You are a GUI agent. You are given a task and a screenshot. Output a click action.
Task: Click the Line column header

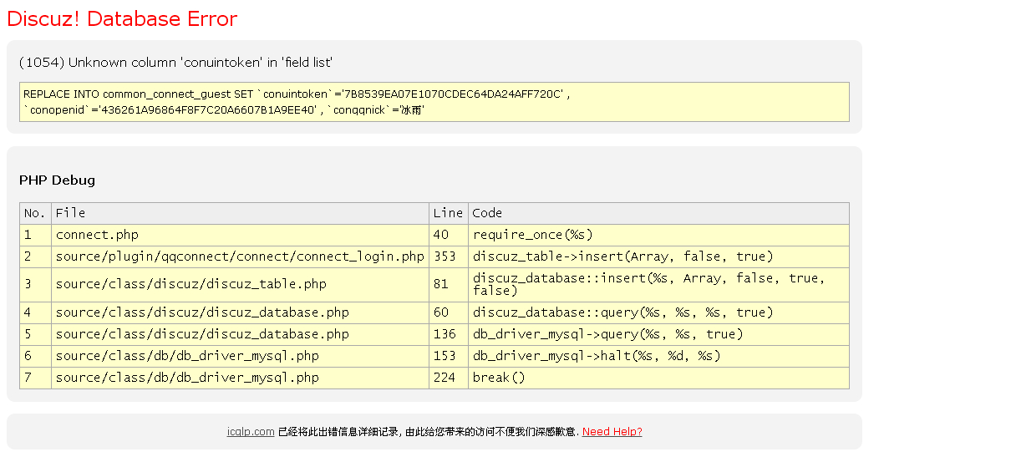pos(448,213)
